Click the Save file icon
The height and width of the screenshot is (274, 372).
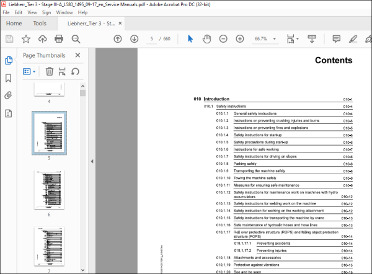point(9,38)
